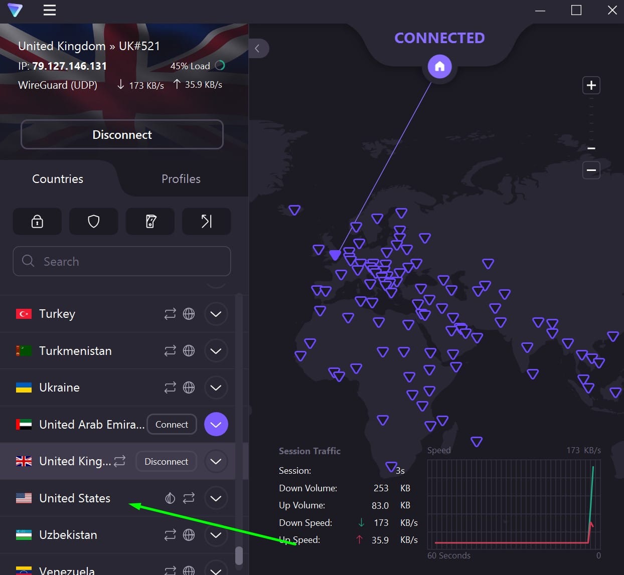Click the map zoom slider handle
Viewport: 624px width, 575px height.
(591, 148)
